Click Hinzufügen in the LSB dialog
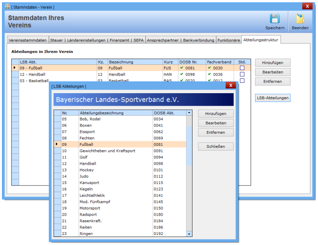Image resolution: width=318 pixels, height=245 pixels. [216, 114]
